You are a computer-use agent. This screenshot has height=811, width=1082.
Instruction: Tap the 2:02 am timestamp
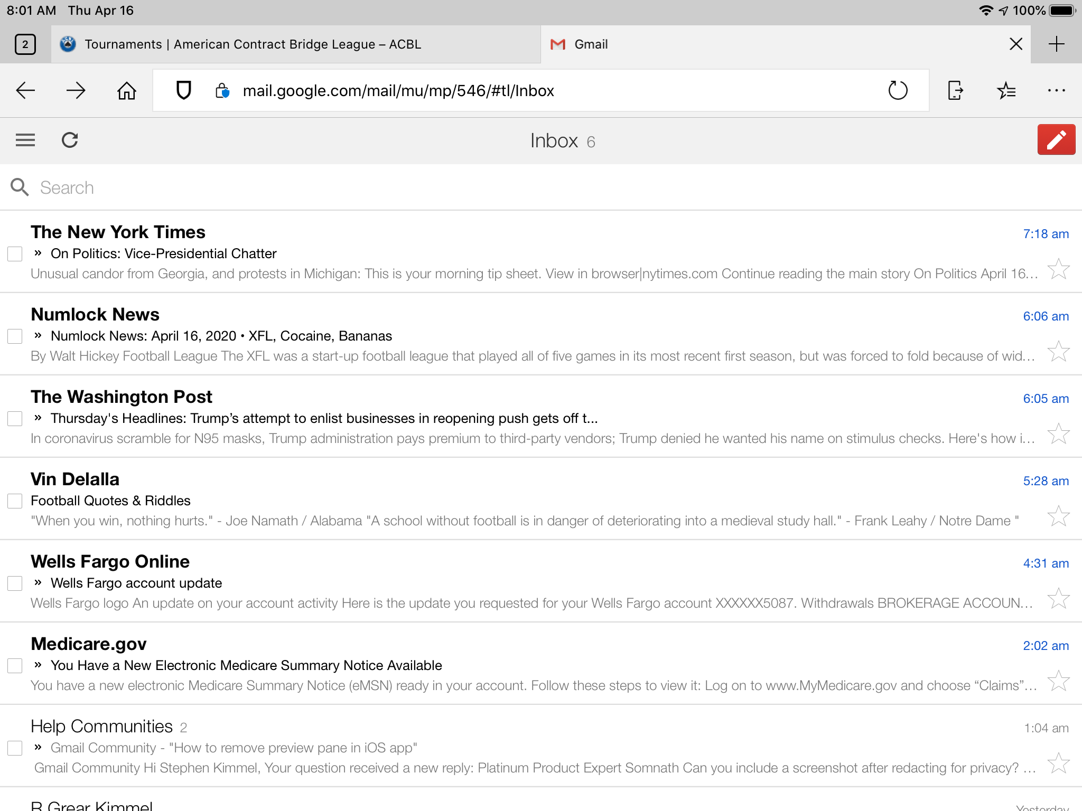tap(1046, 646)
